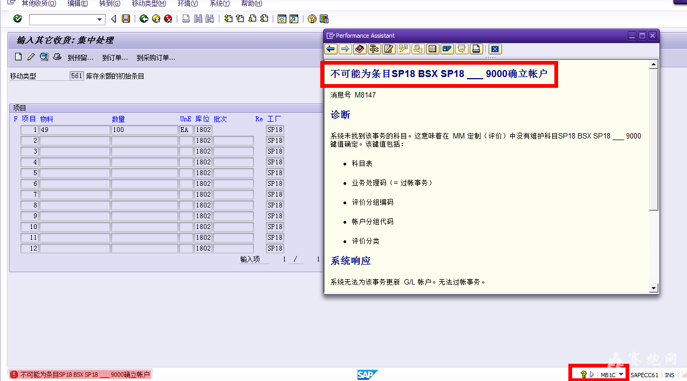
Task: Click unit field containing EA
Action: click(x=186, y=130)
